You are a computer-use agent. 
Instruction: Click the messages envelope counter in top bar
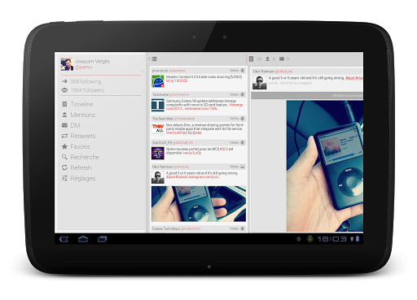click(x=282, y=59)
